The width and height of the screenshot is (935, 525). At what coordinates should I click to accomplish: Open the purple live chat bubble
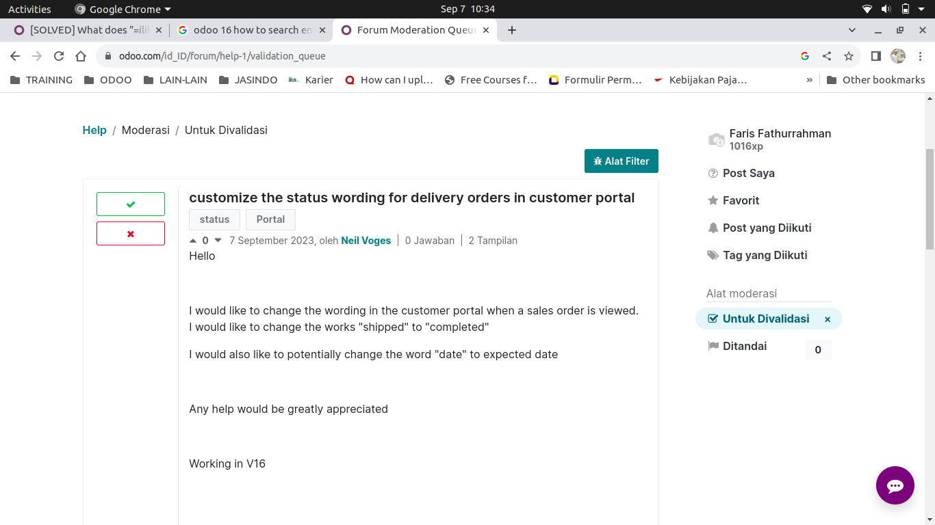pyautogui.click(x=895, y=485)
